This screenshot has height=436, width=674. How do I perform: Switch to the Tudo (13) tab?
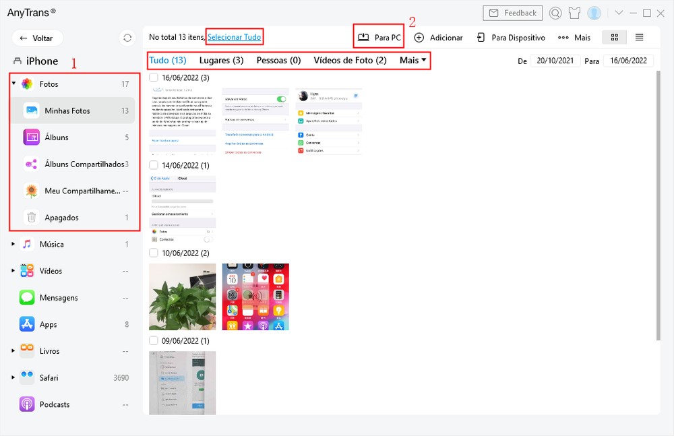pos(168,60)
